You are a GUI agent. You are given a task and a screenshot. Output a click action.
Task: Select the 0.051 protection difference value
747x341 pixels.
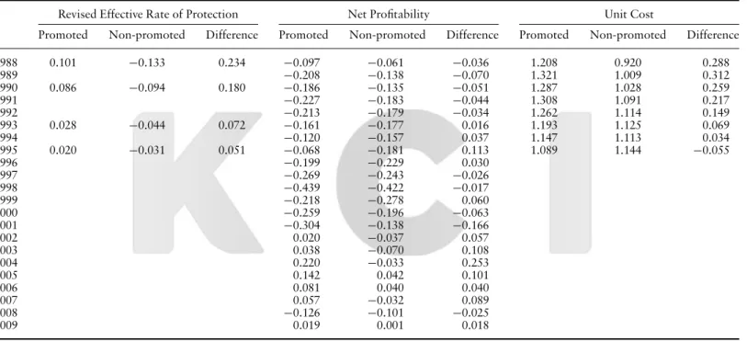coord(232,150)
